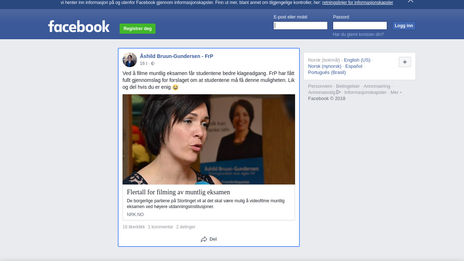The height and width of the screenshot is (261, 464).
Task: Focus the Passord input field
Action: [360, 25]
